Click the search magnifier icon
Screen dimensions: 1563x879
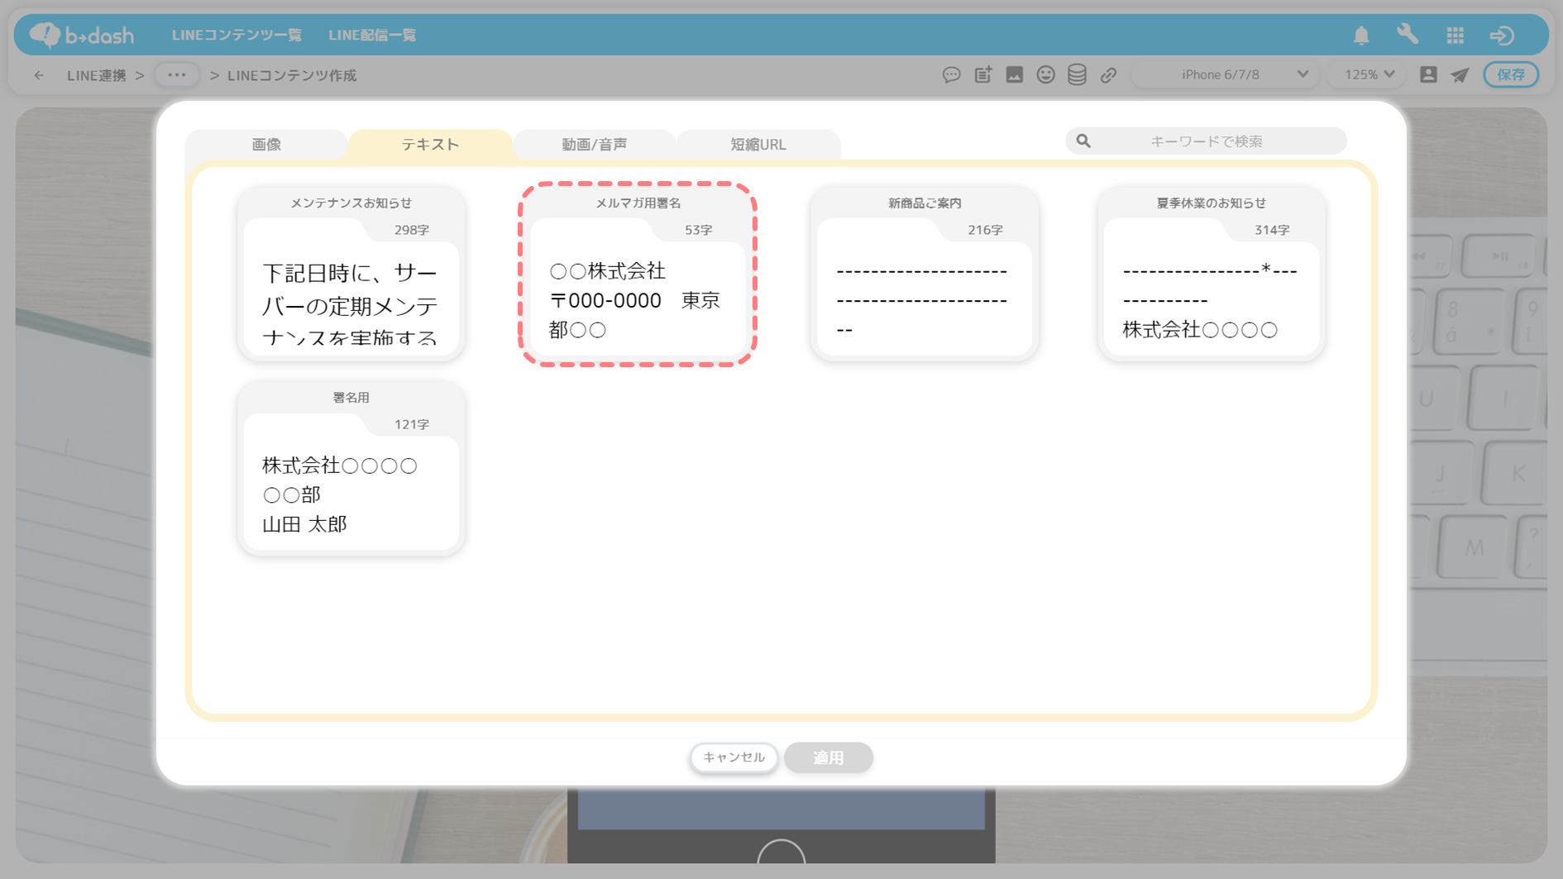[1083, 141]
